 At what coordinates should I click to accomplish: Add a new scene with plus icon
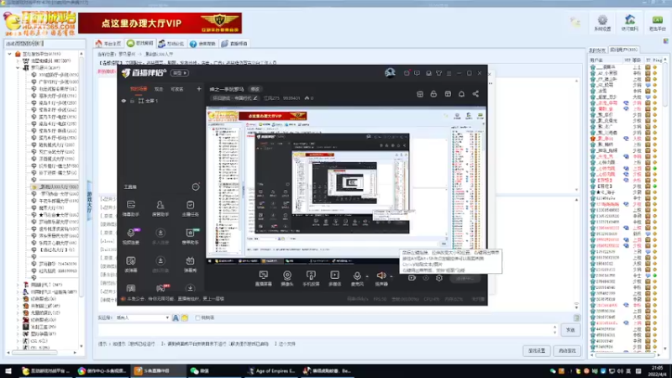coord(199,89)
